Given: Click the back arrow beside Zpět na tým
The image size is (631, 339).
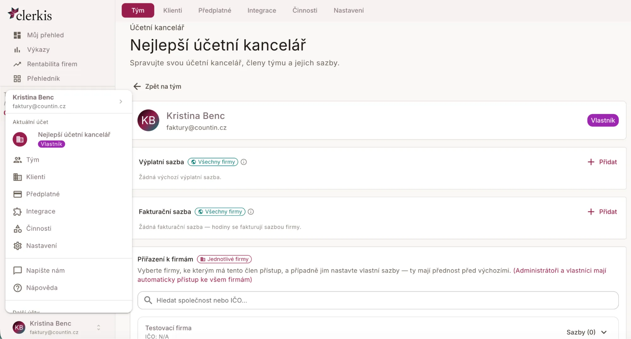Looking at the screenshot, I should click(x=137, y=86).
